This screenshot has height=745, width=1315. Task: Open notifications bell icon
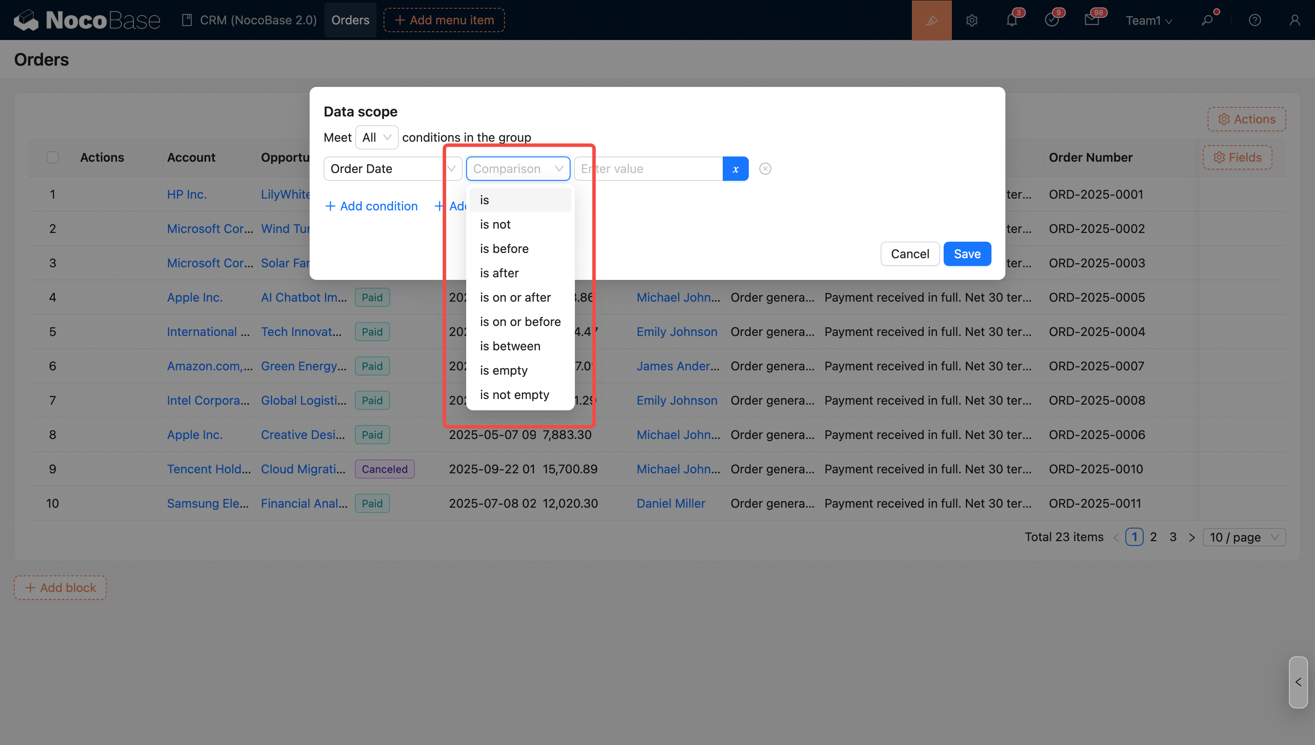[1011, 20]
